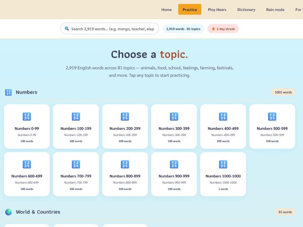The width and height of the screenshot is (303, 227).
Task: Click the "World & Countries" heading text
Action: click(x=38, y=212)
